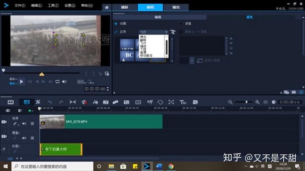The width and height of the screenshot is (305, 171).
Task: Open the 文件 menu
Action: click(x=20, y=5)
